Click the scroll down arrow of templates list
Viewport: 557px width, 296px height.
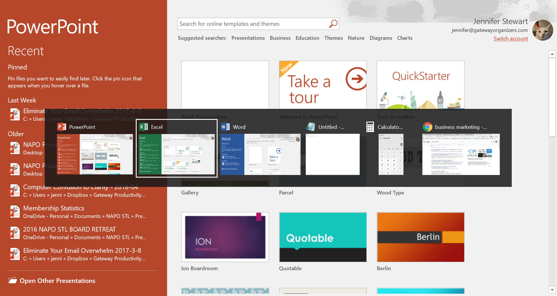pos(552,290)
